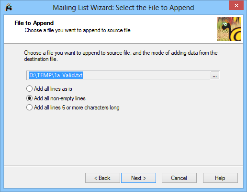Click the 'Add all non-empty lines' label
Image resolution: width=247 pixels, height=192 pixels.
tap(60, 98)
